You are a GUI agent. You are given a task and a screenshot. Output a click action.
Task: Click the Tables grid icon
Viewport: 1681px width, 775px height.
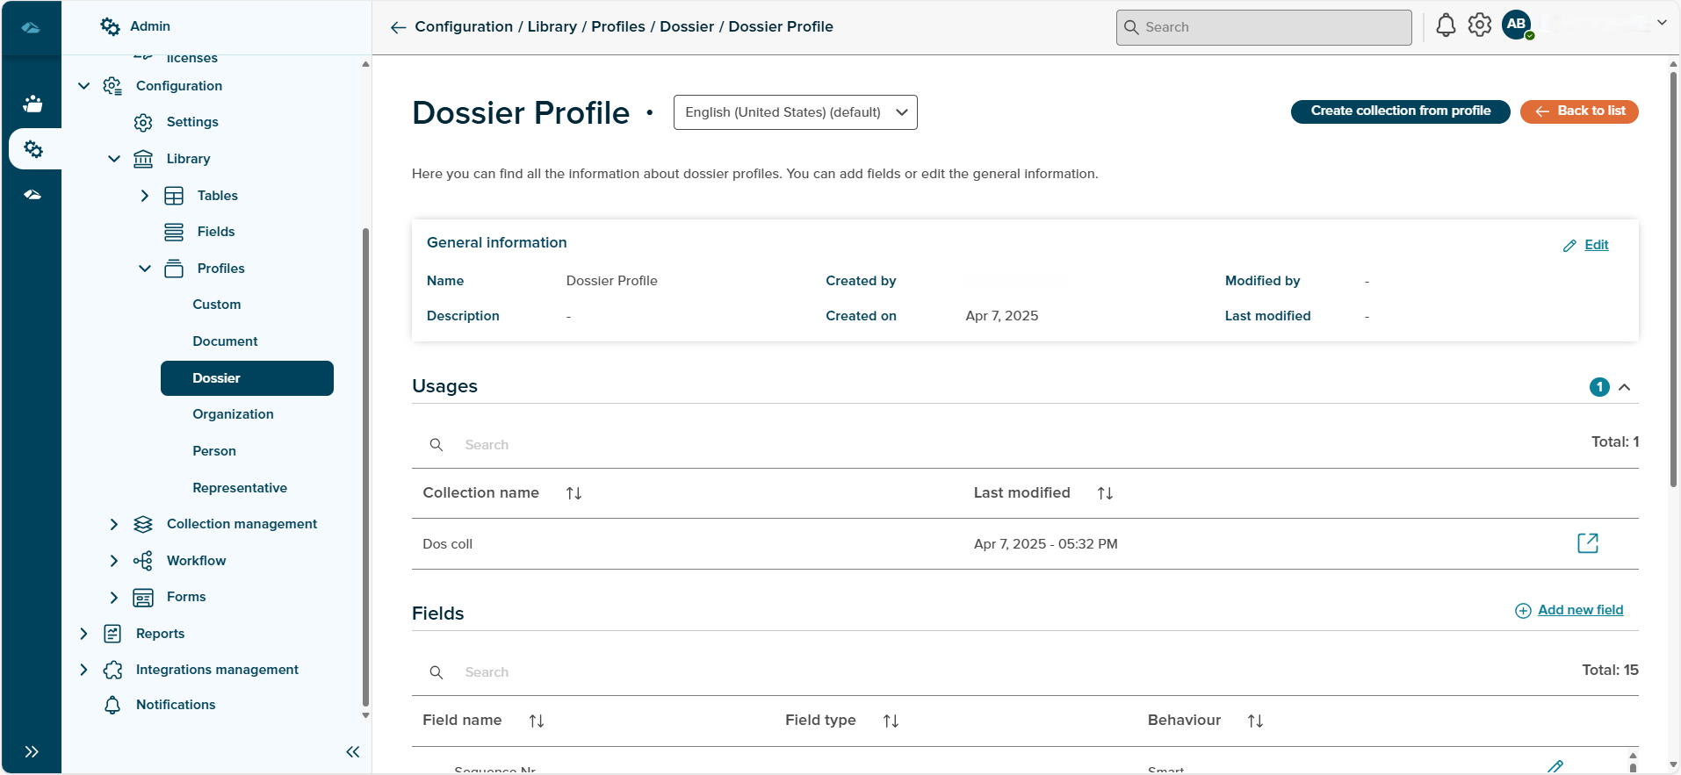174,196
